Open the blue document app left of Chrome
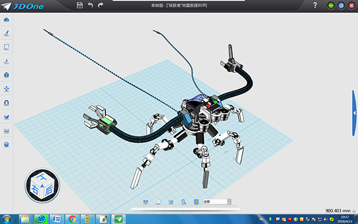Viewport: 358px width, 224px height. 57,219
